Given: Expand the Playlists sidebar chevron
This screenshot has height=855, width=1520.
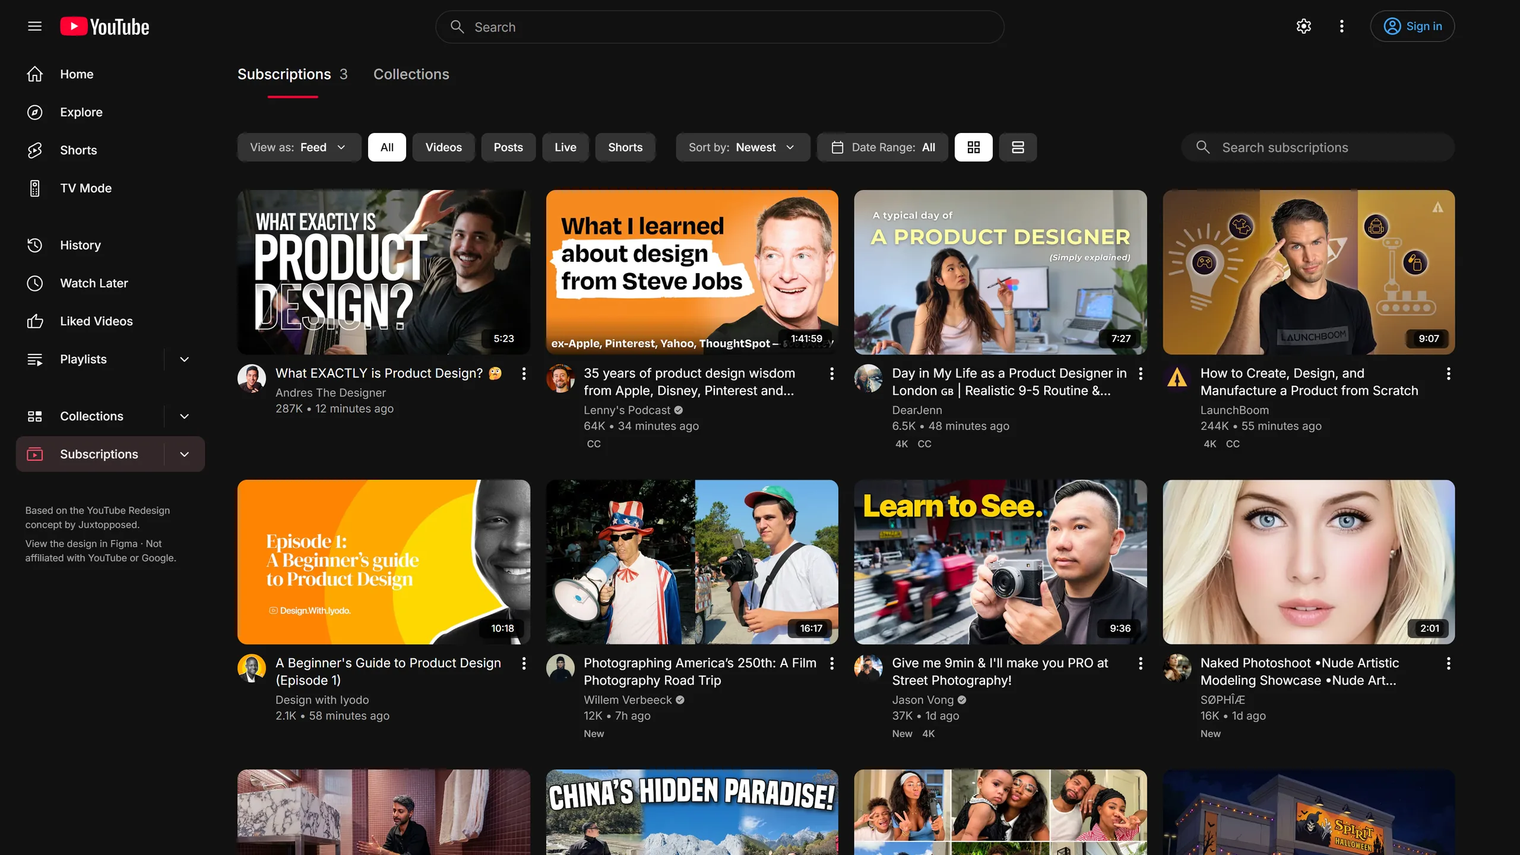Looking at the screenshot, I should 184,359.
